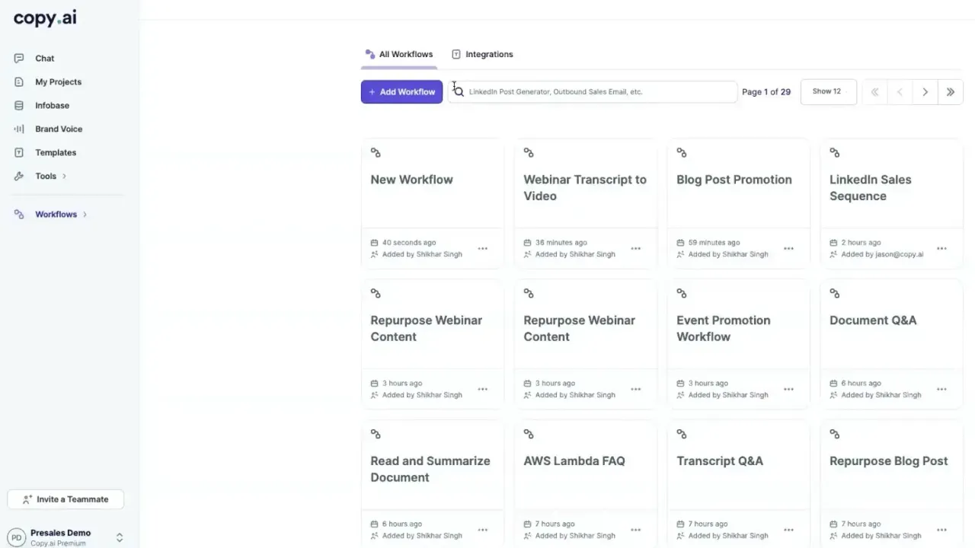
Task: Open the Document Q&A workflow card
Action: click(x=891, y=342)
